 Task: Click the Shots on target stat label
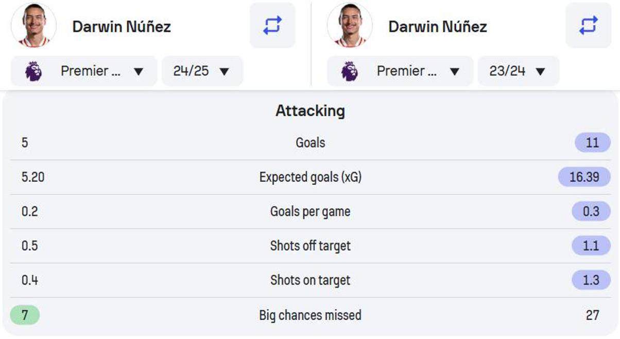(x=310, y=280)
